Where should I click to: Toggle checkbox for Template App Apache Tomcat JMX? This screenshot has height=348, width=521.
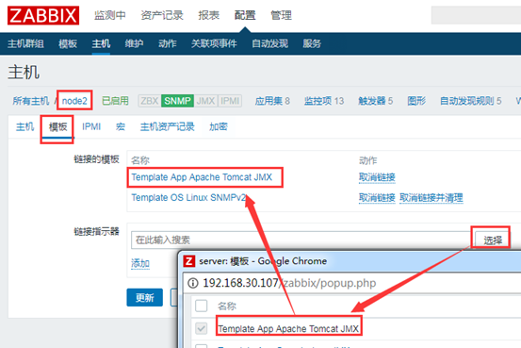201,328
